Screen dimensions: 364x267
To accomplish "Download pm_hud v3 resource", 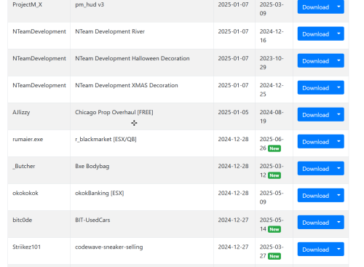I will pyautogui.click(x=315, y=7).
